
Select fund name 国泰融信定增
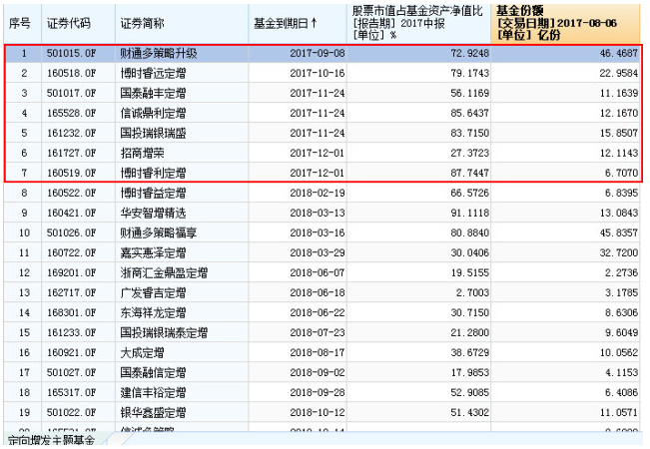tap(153, 373)
